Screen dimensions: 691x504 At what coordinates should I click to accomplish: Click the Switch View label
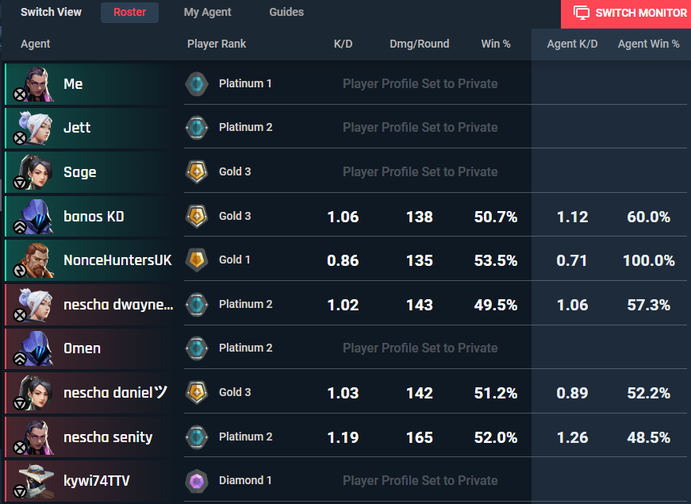[x=51, y=13]
